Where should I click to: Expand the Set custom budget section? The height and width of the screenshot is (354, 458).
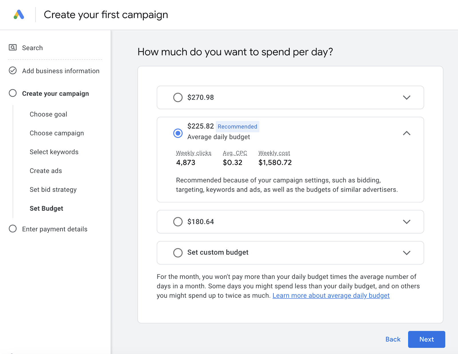point(407,253)
